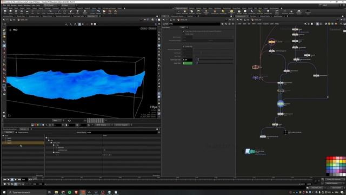Open the Render menu
This screenshot has height=195, width=346.
[14, 5]
